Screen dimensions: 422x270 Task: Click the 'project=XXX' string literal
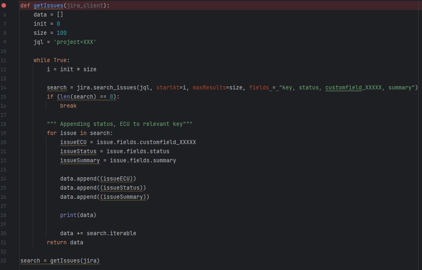tap(75, 42)
